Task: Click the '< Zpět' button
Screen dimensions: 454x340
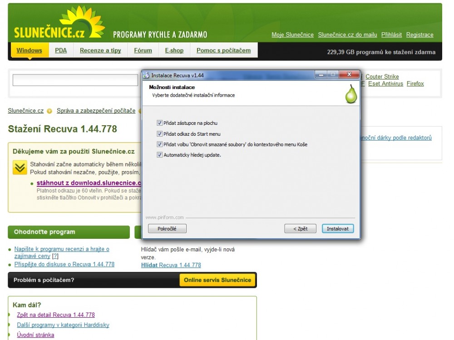Action: click(300, 229)
